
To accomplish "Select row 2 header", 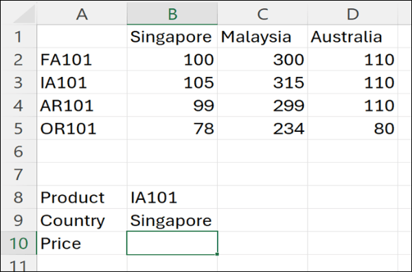I will (x=19, y=59).
